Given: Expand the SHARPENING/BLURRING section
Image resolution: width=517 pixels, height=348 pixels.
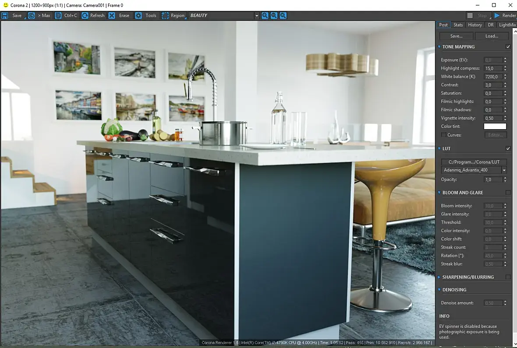Looking at the screenshot, I should 439,277.
